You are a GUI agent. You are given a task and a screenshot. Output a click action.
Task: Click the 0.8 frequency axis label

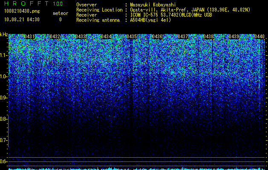coord(3,119)
